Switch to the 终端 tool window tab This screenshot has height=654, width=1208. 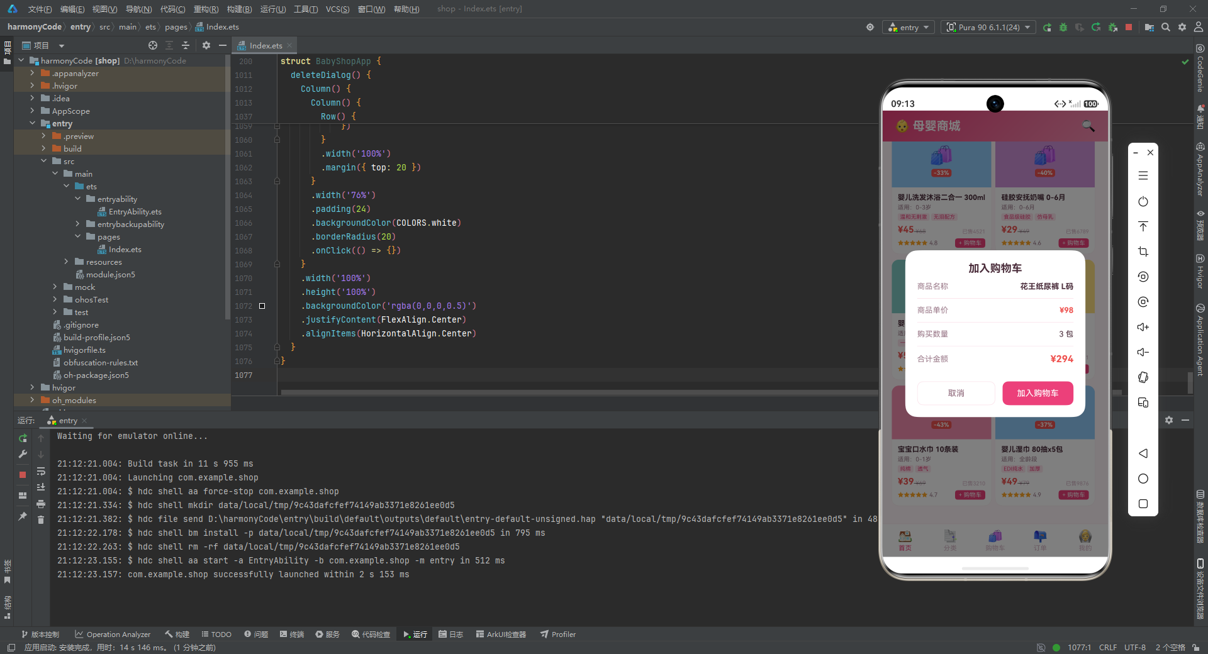coord(292,635)
